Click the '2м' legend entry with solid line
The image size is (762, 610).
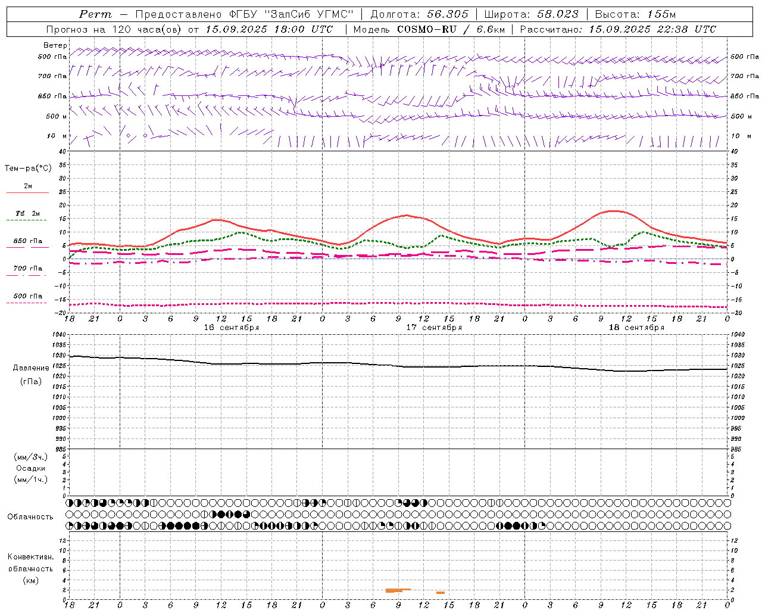pyautogui.click(x=28, y=186)
